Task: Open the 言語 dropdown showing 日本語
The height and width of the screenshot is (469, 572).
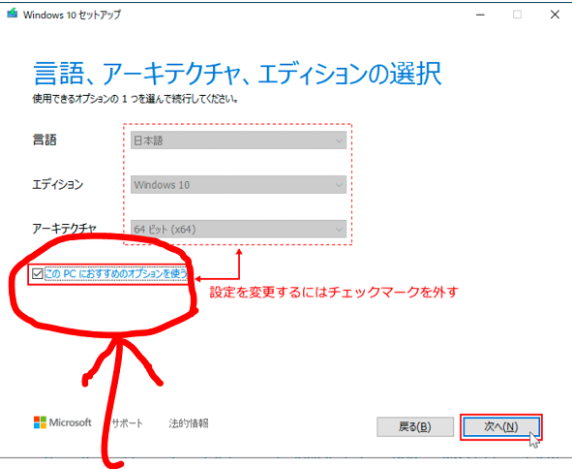Action: [238, 141]
